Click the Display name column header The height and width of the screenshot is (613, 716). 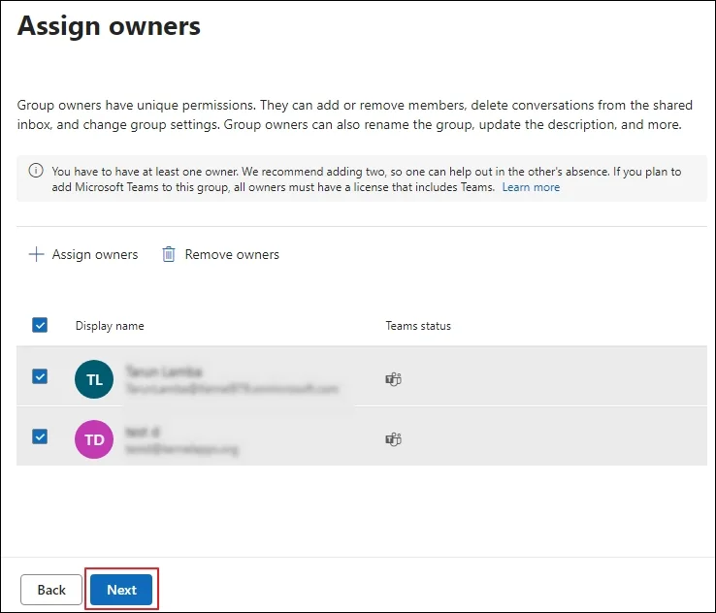(110, 326)
